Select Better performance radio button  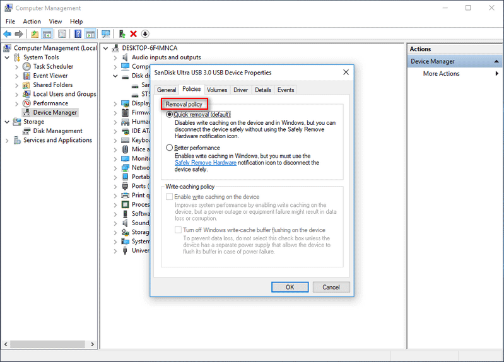tap(170, 148)
